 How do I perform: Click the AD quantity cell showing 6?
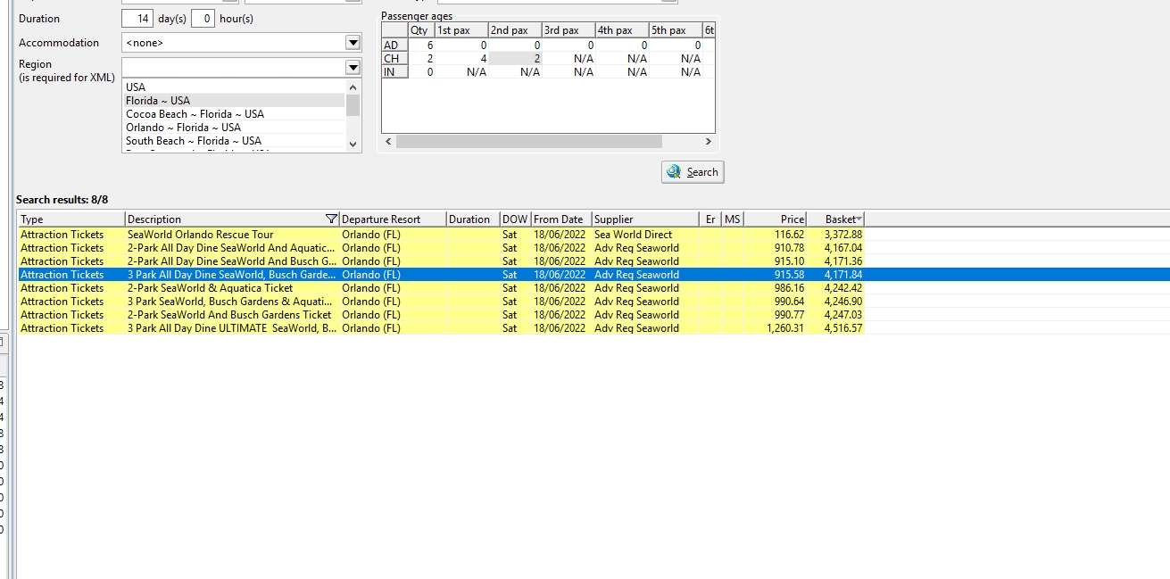pos(421,45)
